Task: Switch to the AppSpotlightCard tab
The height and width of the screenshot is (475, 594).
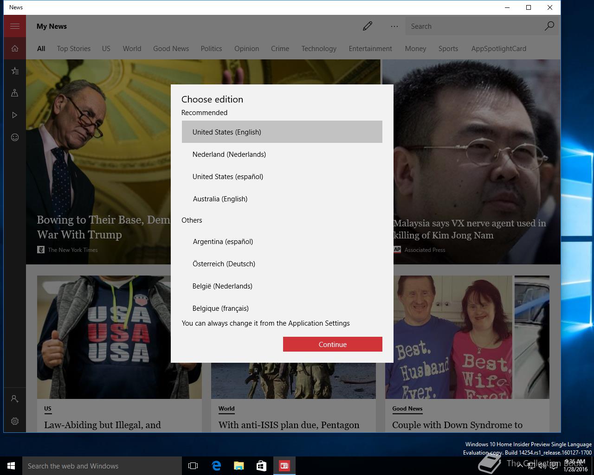Action: 499,49
